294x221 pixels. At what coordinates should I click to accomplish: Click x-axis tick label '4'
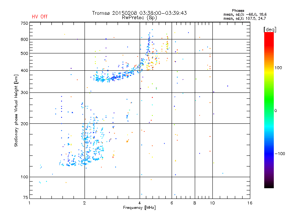point(140,203)
